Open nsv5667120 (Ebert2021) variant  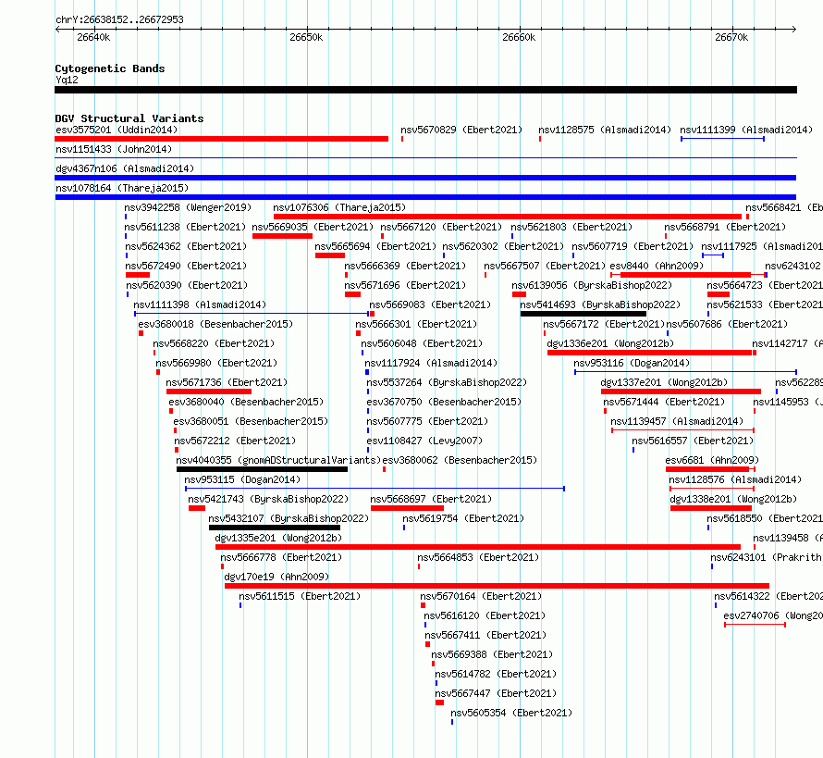[441, 227]
